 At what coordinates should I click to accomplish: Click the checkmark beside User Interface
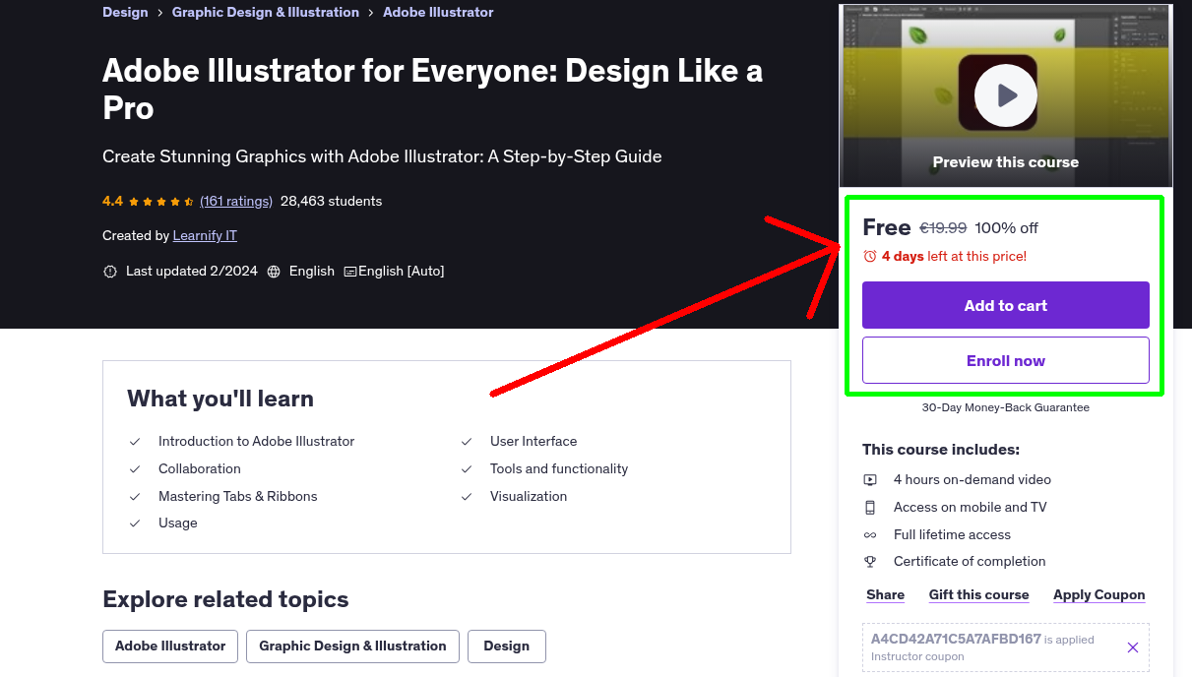click(x=467, y=442)
